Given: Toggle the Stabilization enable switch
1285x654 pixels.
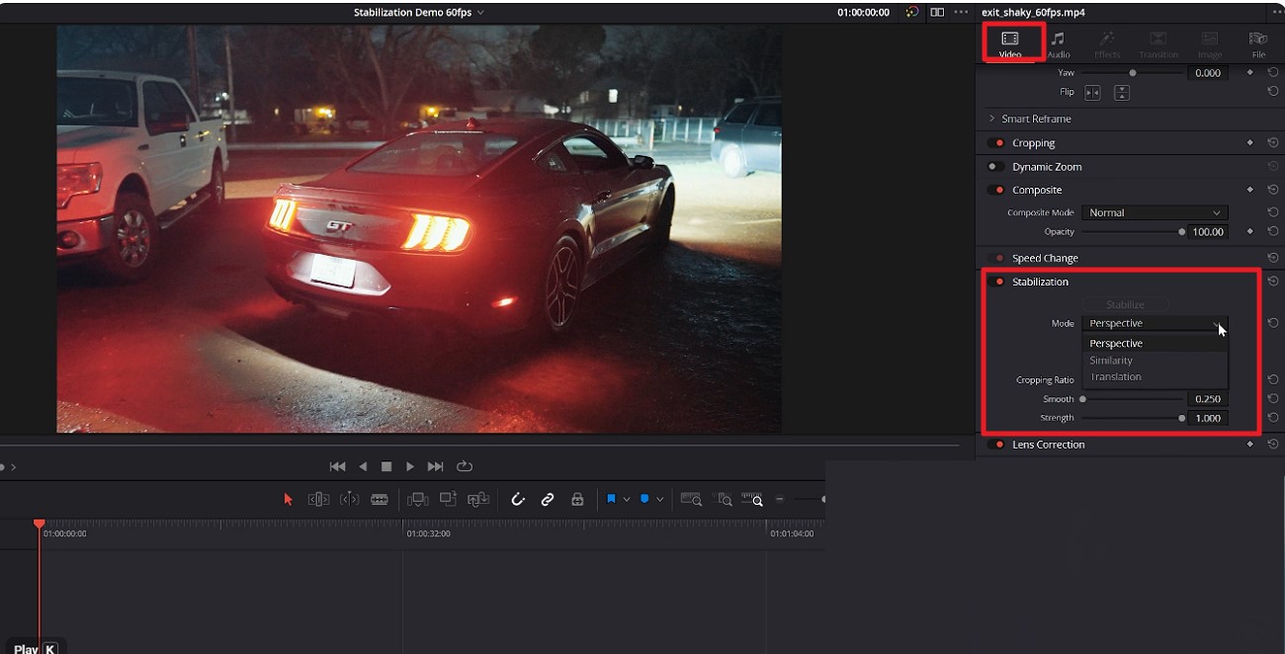Looking at the screenshot, I should [x=997, y=282].
